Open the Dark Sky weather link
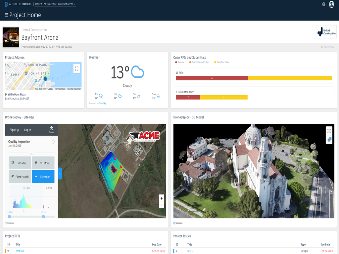This screenshot has height=254, width=339. [103, 104]
